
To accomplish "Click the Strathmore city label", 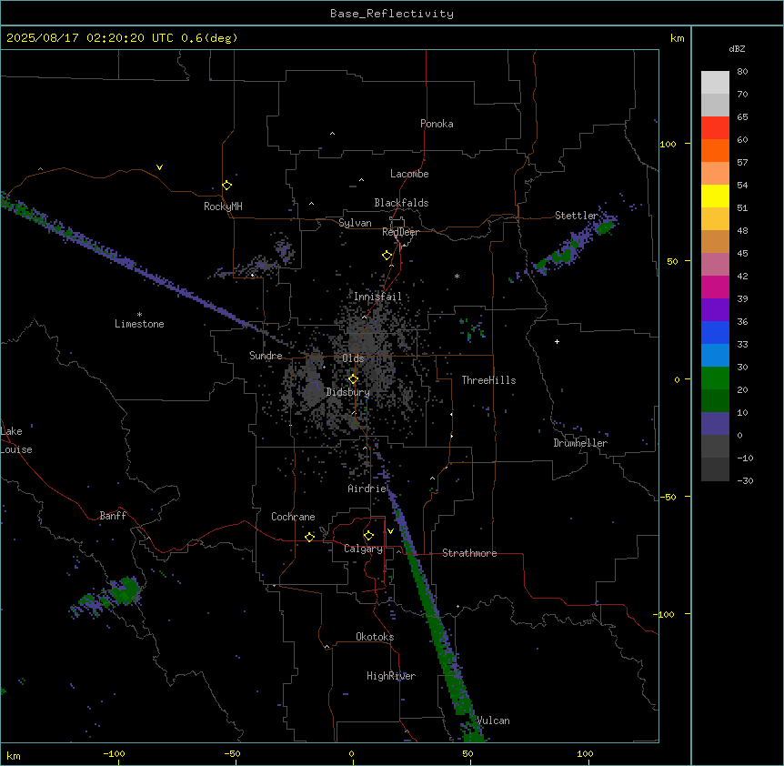I will point(469,553).
